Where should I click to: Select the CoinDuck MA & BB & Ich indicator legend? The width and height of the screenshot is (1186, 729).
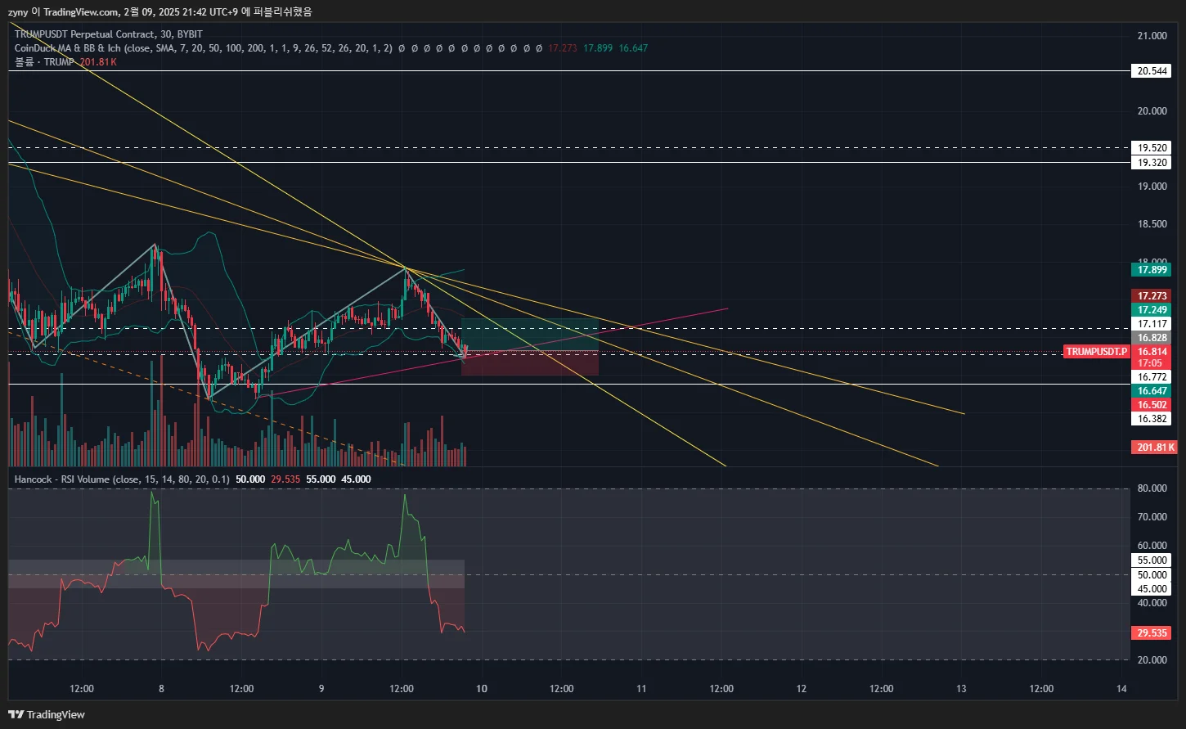204,48
